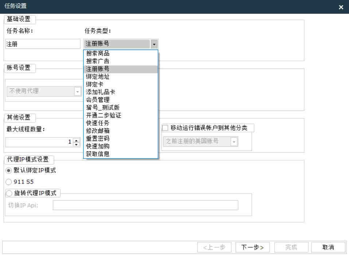Click the 切换IP Api input field

click(146, 205)
